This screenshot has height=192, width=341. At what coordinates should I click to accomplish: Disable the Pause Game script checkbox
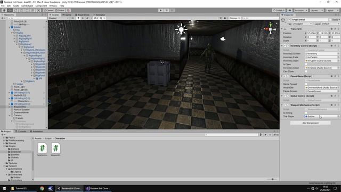288,76
